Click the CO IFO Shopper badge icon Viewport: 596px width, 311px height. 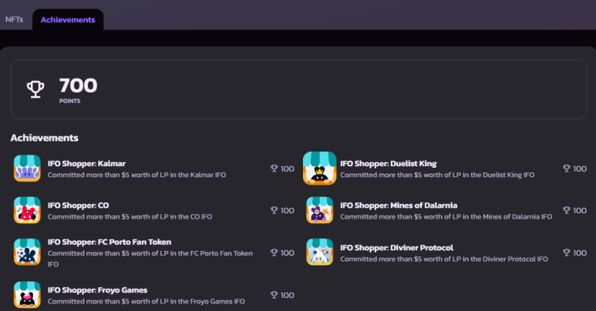coord(27,210)
